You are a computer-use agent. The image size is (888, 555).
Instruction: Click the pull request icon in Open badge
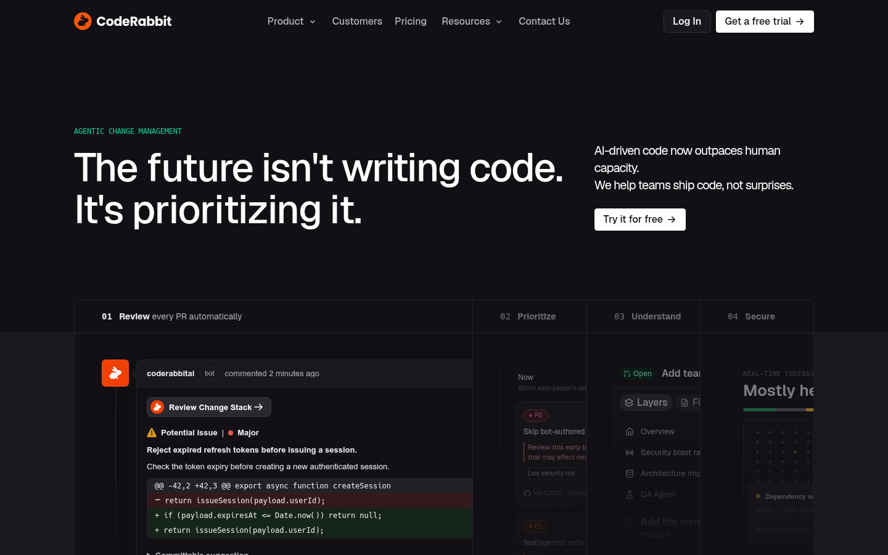pyautogui.click(x=627, y=374)
